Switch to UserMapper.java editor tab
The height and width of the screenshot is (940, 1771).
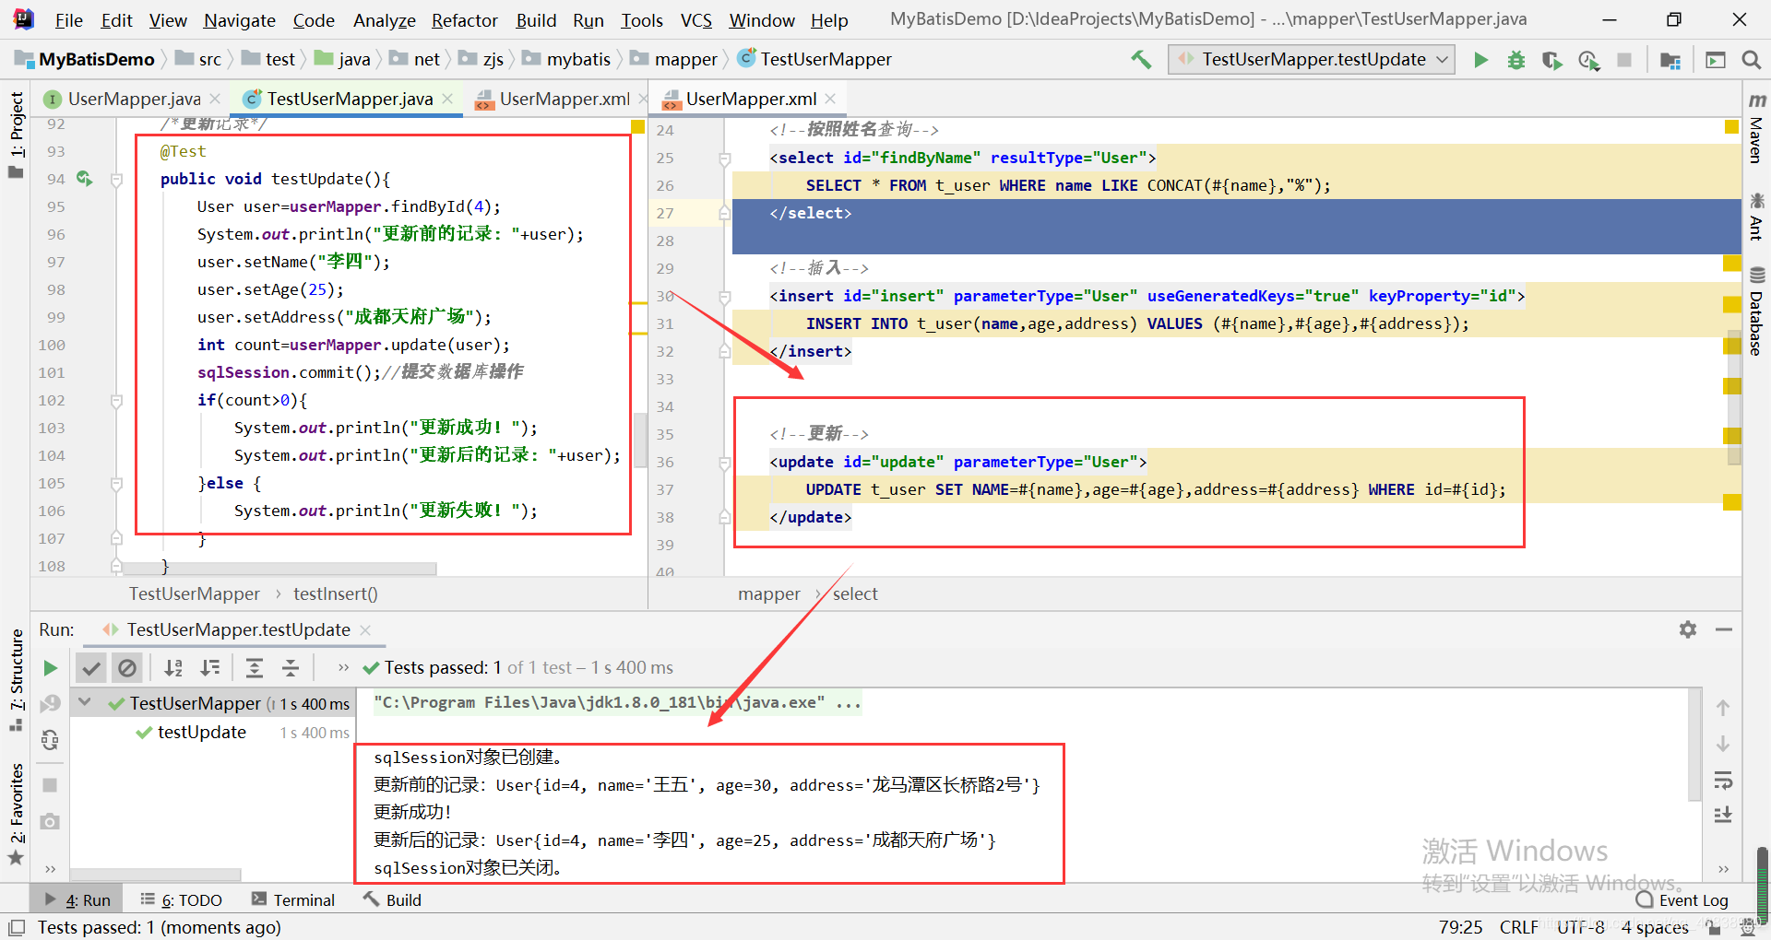point(134,99)
